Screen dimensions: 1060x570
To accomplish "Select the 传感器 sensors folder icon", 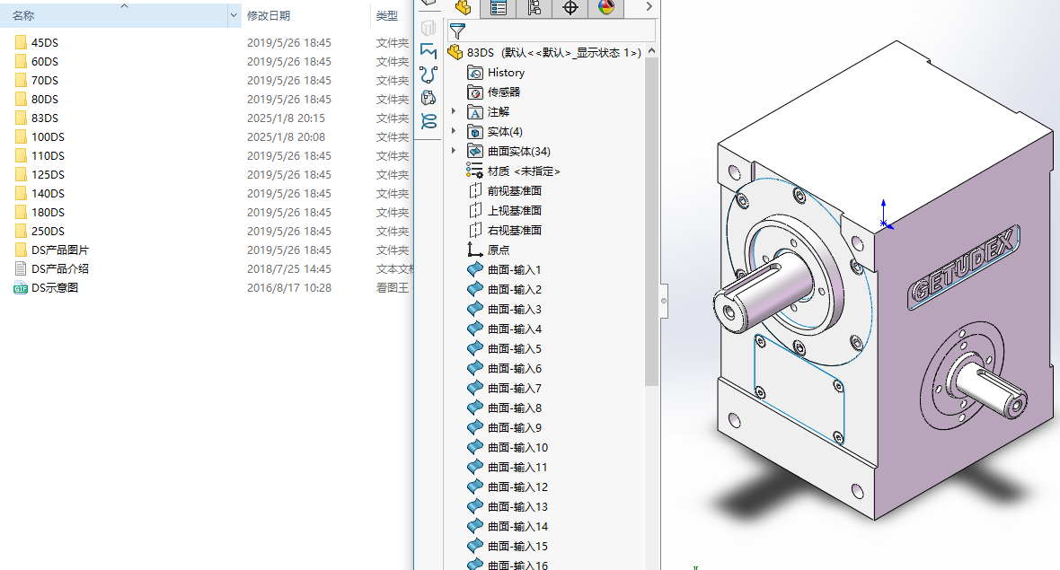I will pos(475,92).
